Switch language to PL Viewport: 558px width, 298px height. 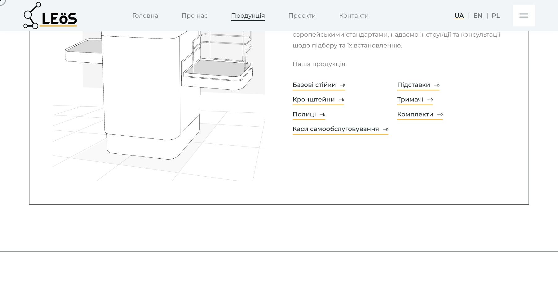pos(496,16)
